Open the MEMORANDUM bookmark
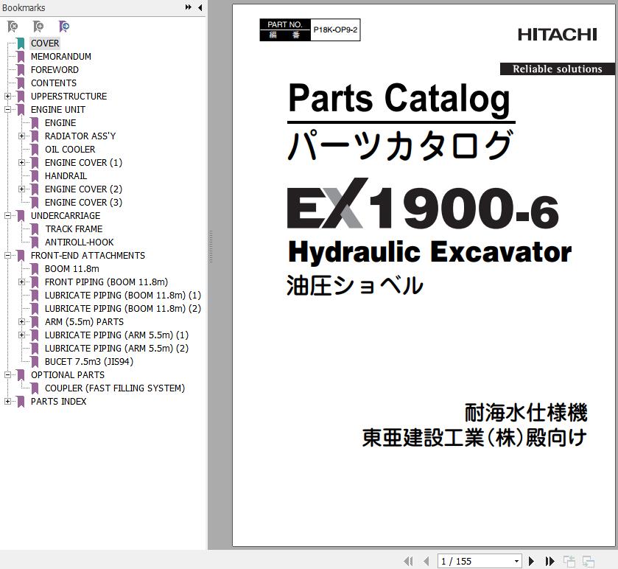Screen dimensions: 618x569 coord(61,57)
